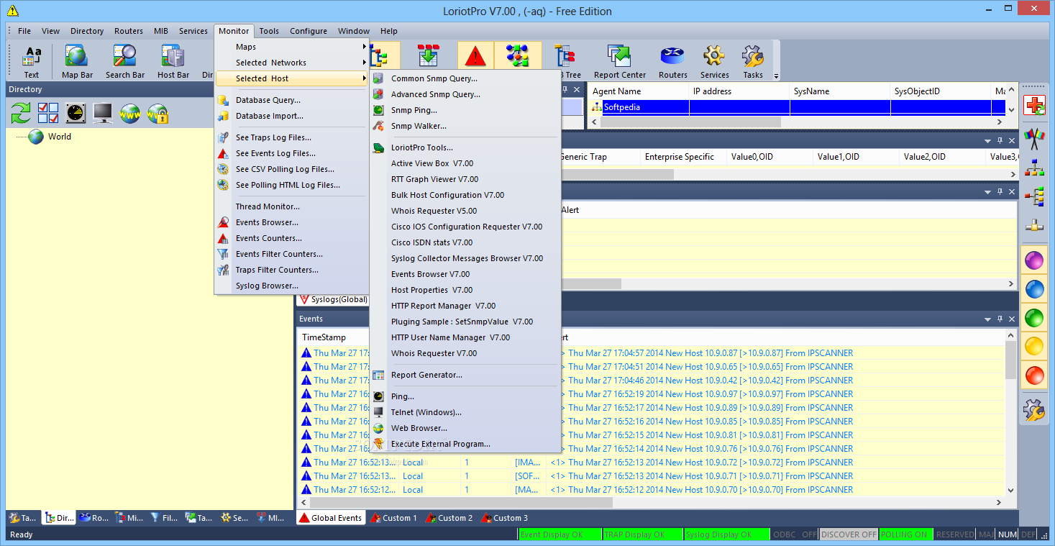Click the red cross icon in right sidebar
Screen dimensions: 1055x546
click(x=1035, y=105)
